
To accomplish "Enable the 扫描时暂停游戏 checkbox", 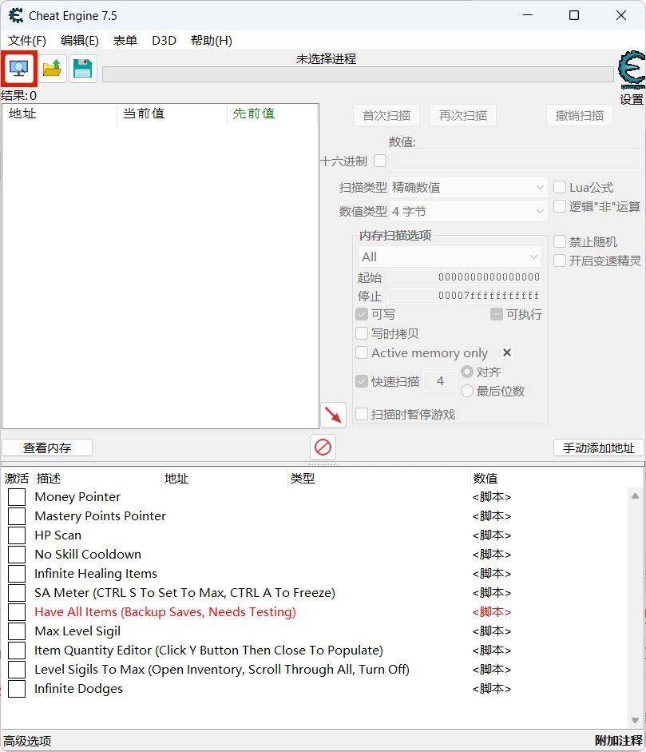I will [x=362, y=414].
